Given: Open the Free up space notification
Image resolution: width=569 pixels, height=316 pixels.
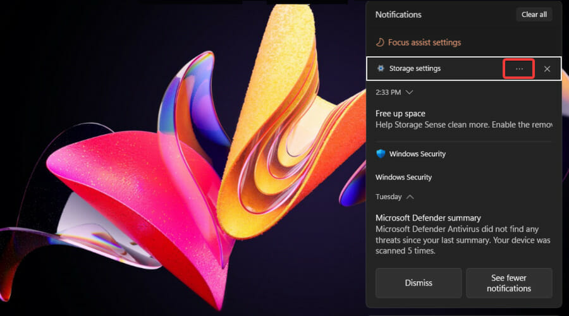Looking at the screenshot, I should (x=400, y=114).
